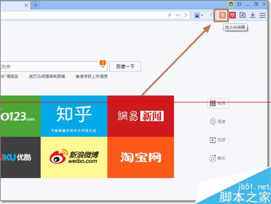Screen dimensions: 271x204
Task: Expand the address bar history chevron
Action: 178,15
